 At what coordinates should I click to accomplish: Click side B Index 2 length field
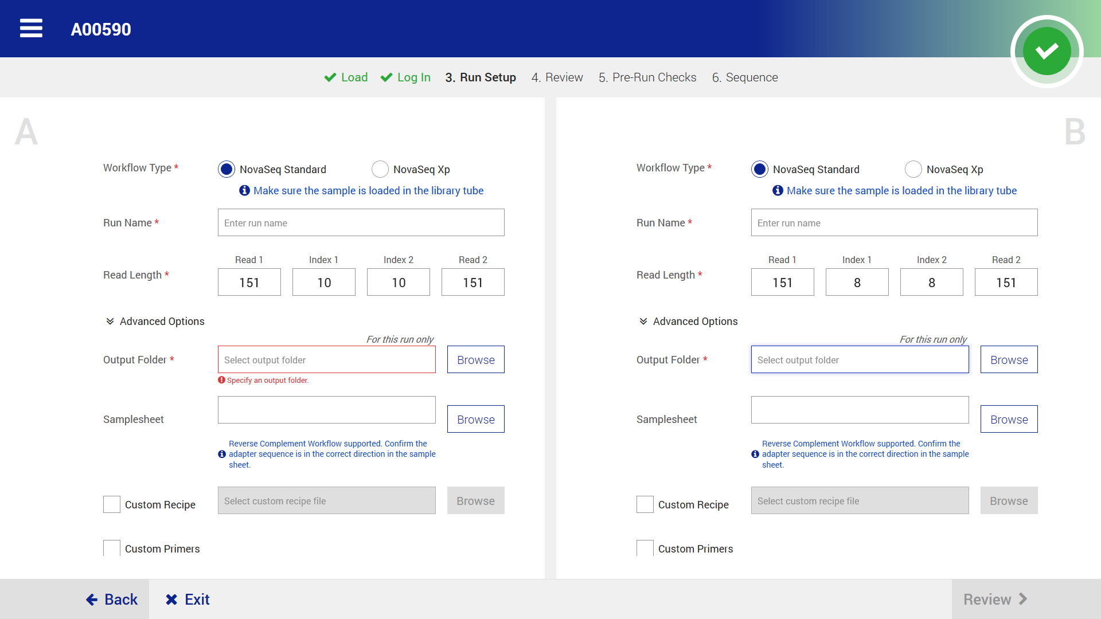(x=932, y=282)
